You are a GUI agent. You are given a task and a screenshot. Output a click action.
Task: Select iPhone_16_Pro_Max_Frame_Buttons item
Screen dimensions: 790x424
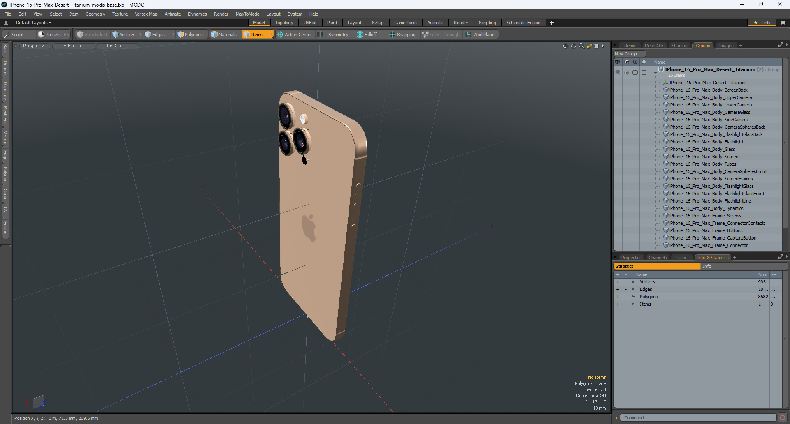tap(706, 230)
